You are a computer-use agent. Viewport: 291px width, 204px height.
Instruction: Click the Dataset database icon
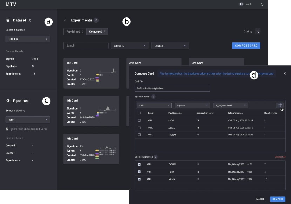pos(8,20)
